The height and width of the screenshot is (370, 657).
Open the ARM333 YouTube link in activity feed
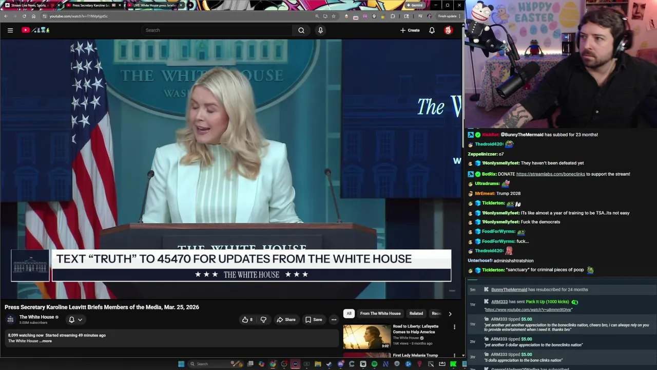click(x=528, y=310)
